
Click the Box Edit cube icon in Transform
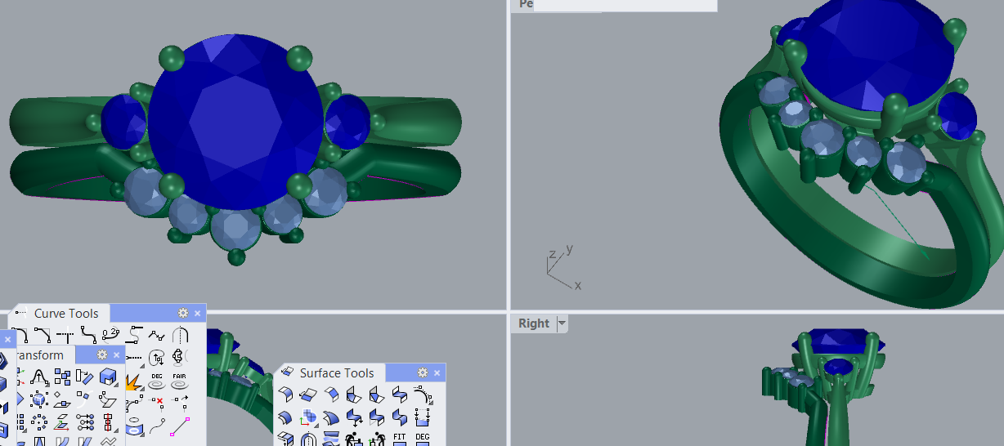[x=108, y=377]
